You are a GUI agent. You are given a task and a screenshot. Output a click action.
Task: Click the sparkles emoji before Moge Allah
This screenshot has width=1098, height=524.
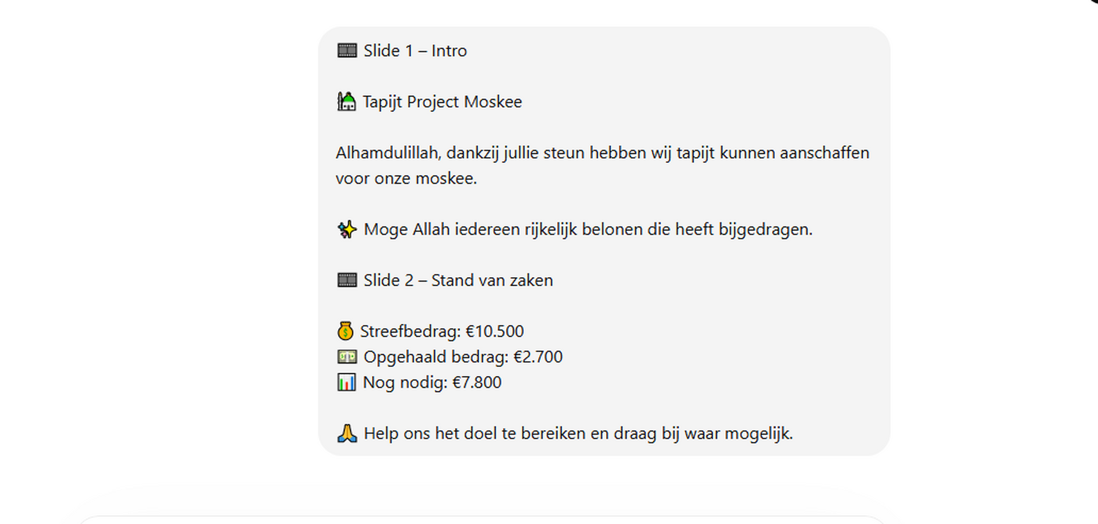click(x=347, y=229)
